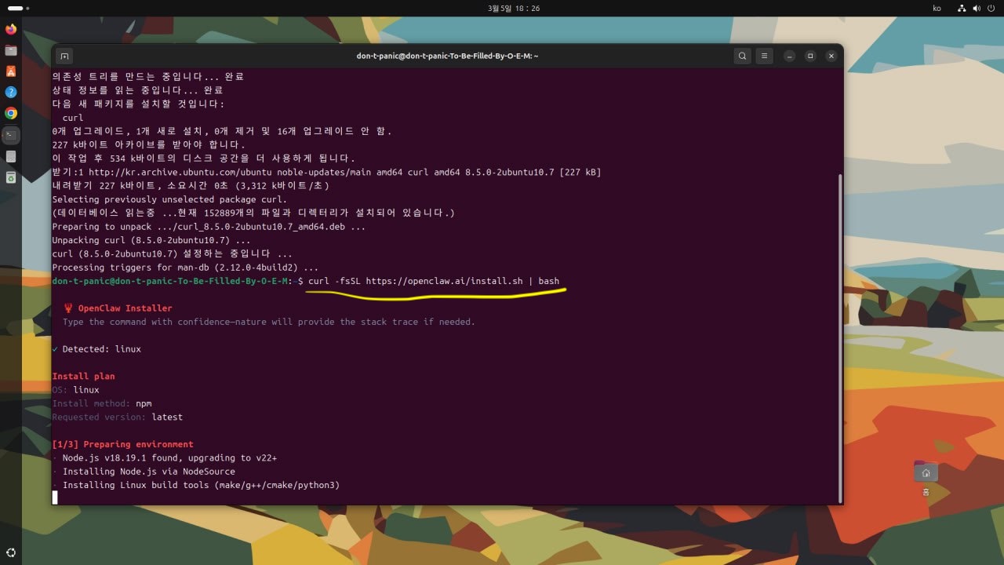Screen dimensions: 1004x565
Task: Click the terminal vertical scrollbar
Action: 839,337
